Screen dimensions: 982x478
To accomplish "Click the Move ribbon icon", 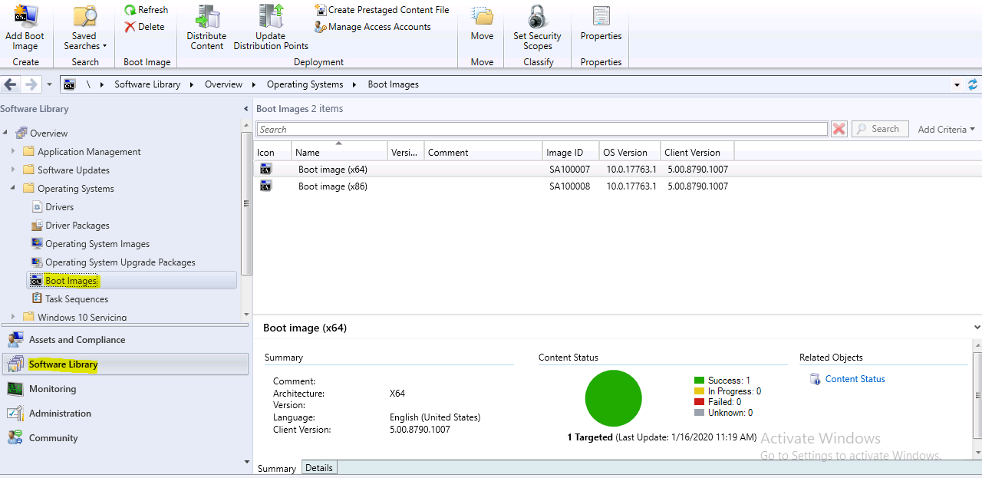I will tap(482, 16).
